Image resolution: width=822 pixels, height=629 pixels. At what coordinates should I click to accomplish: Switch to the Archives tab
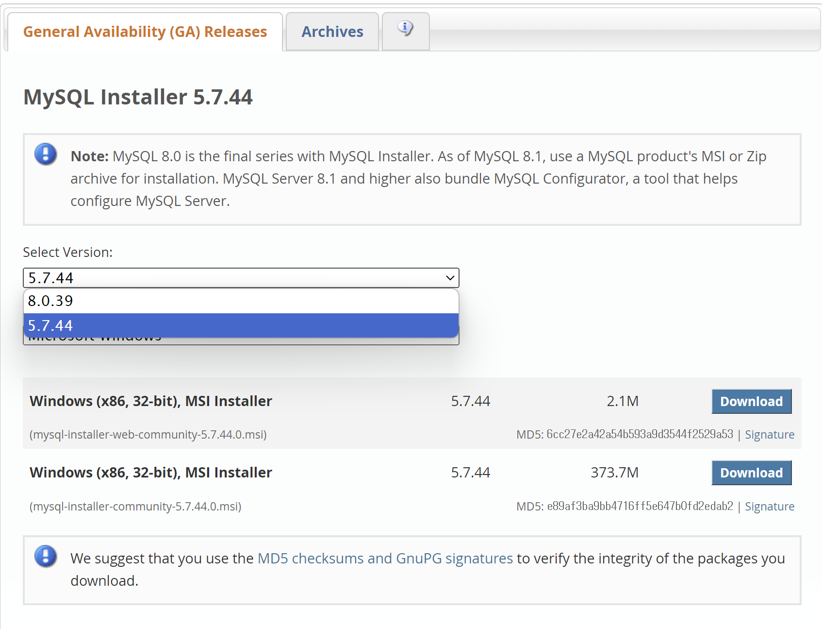[332, 32]
